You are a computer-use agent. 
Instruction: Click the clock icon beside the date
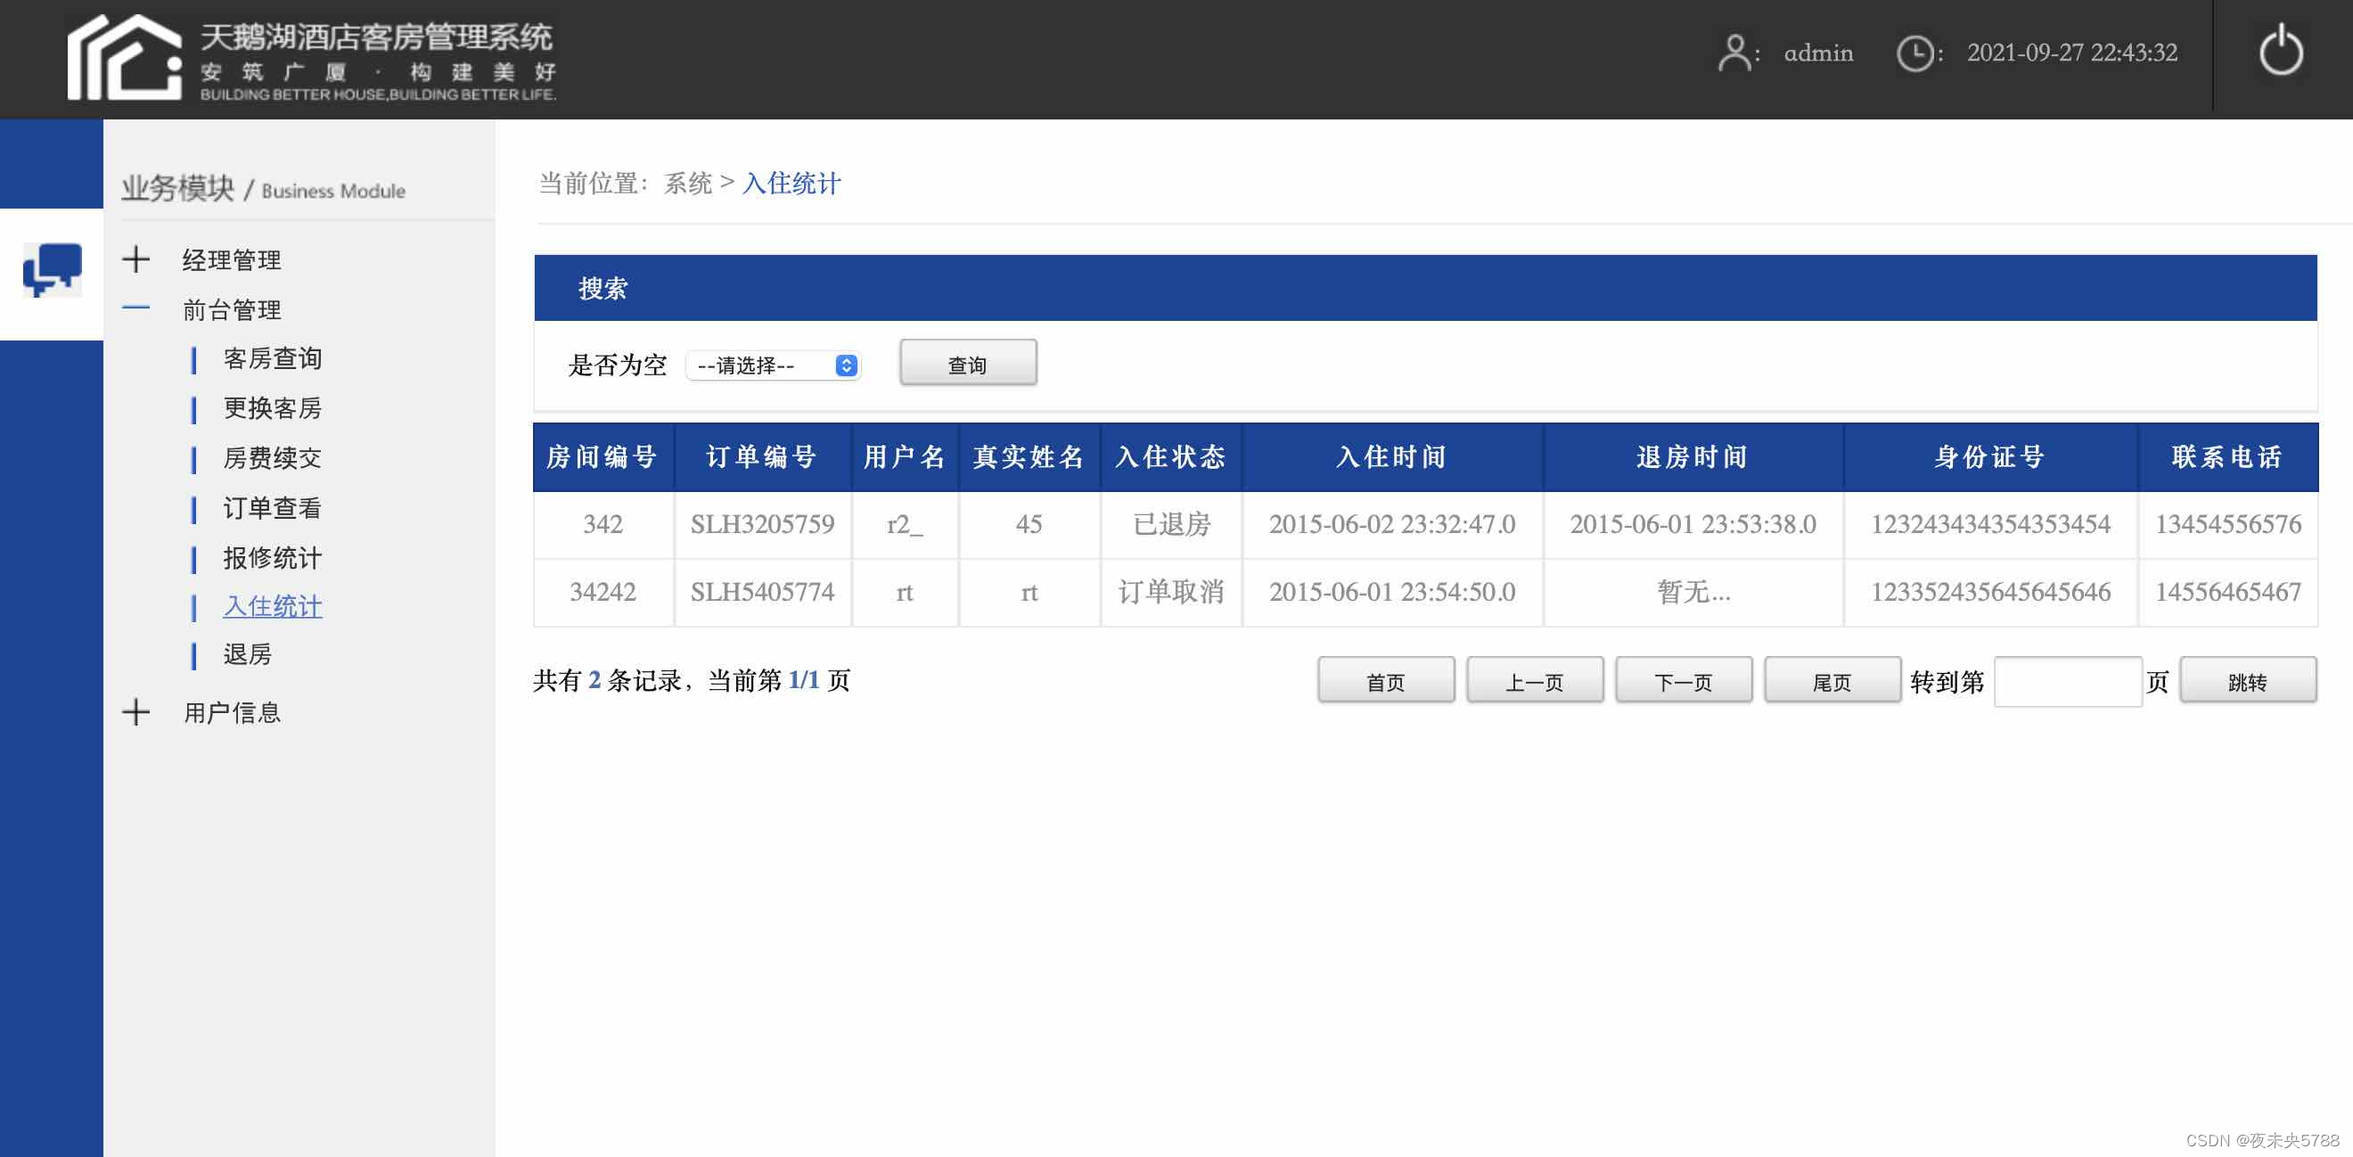(x=1914, y=53)
